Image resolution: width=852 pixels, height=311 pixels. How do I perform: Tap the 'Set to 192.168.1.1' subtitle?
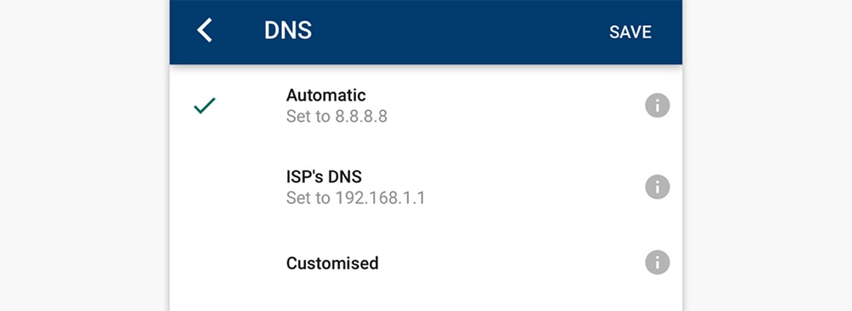click(x=355, y=198)
